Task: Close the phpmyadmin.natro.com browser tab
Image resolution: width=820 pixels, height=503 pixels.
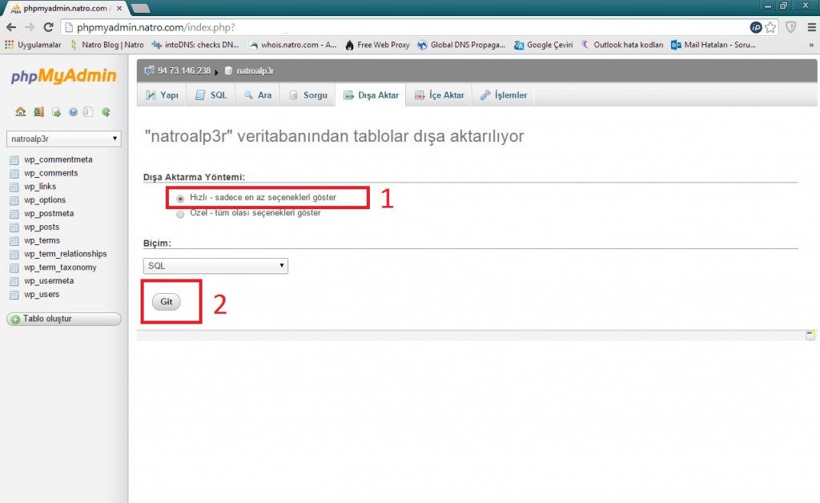Action: coord(119,8)
